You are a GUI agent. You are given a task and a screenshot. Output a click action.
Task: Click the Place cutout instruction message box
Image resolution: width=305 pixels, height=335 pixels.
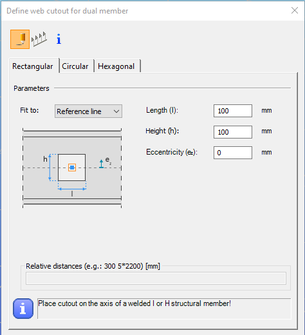click(x=164, y=309)
